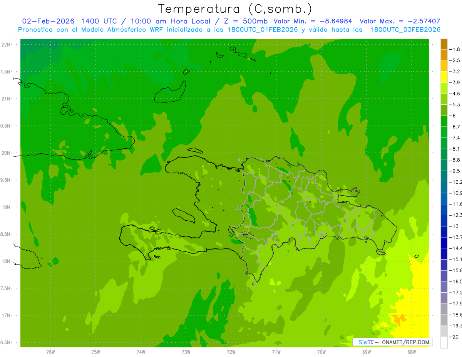Click the '-9.5' legend value

coord(455,171)
